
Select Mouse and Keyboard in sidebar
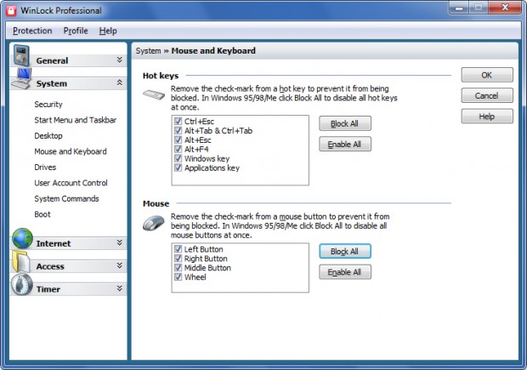pyautogui.click(x=71, y=151)
